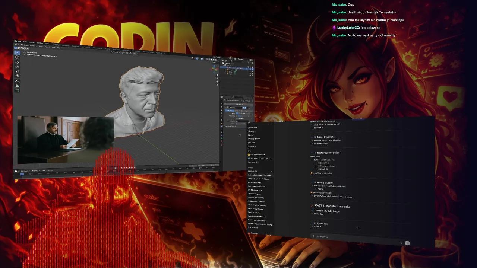Select the Cube object in outliner
477x268 pixels.
coord(230,72)
